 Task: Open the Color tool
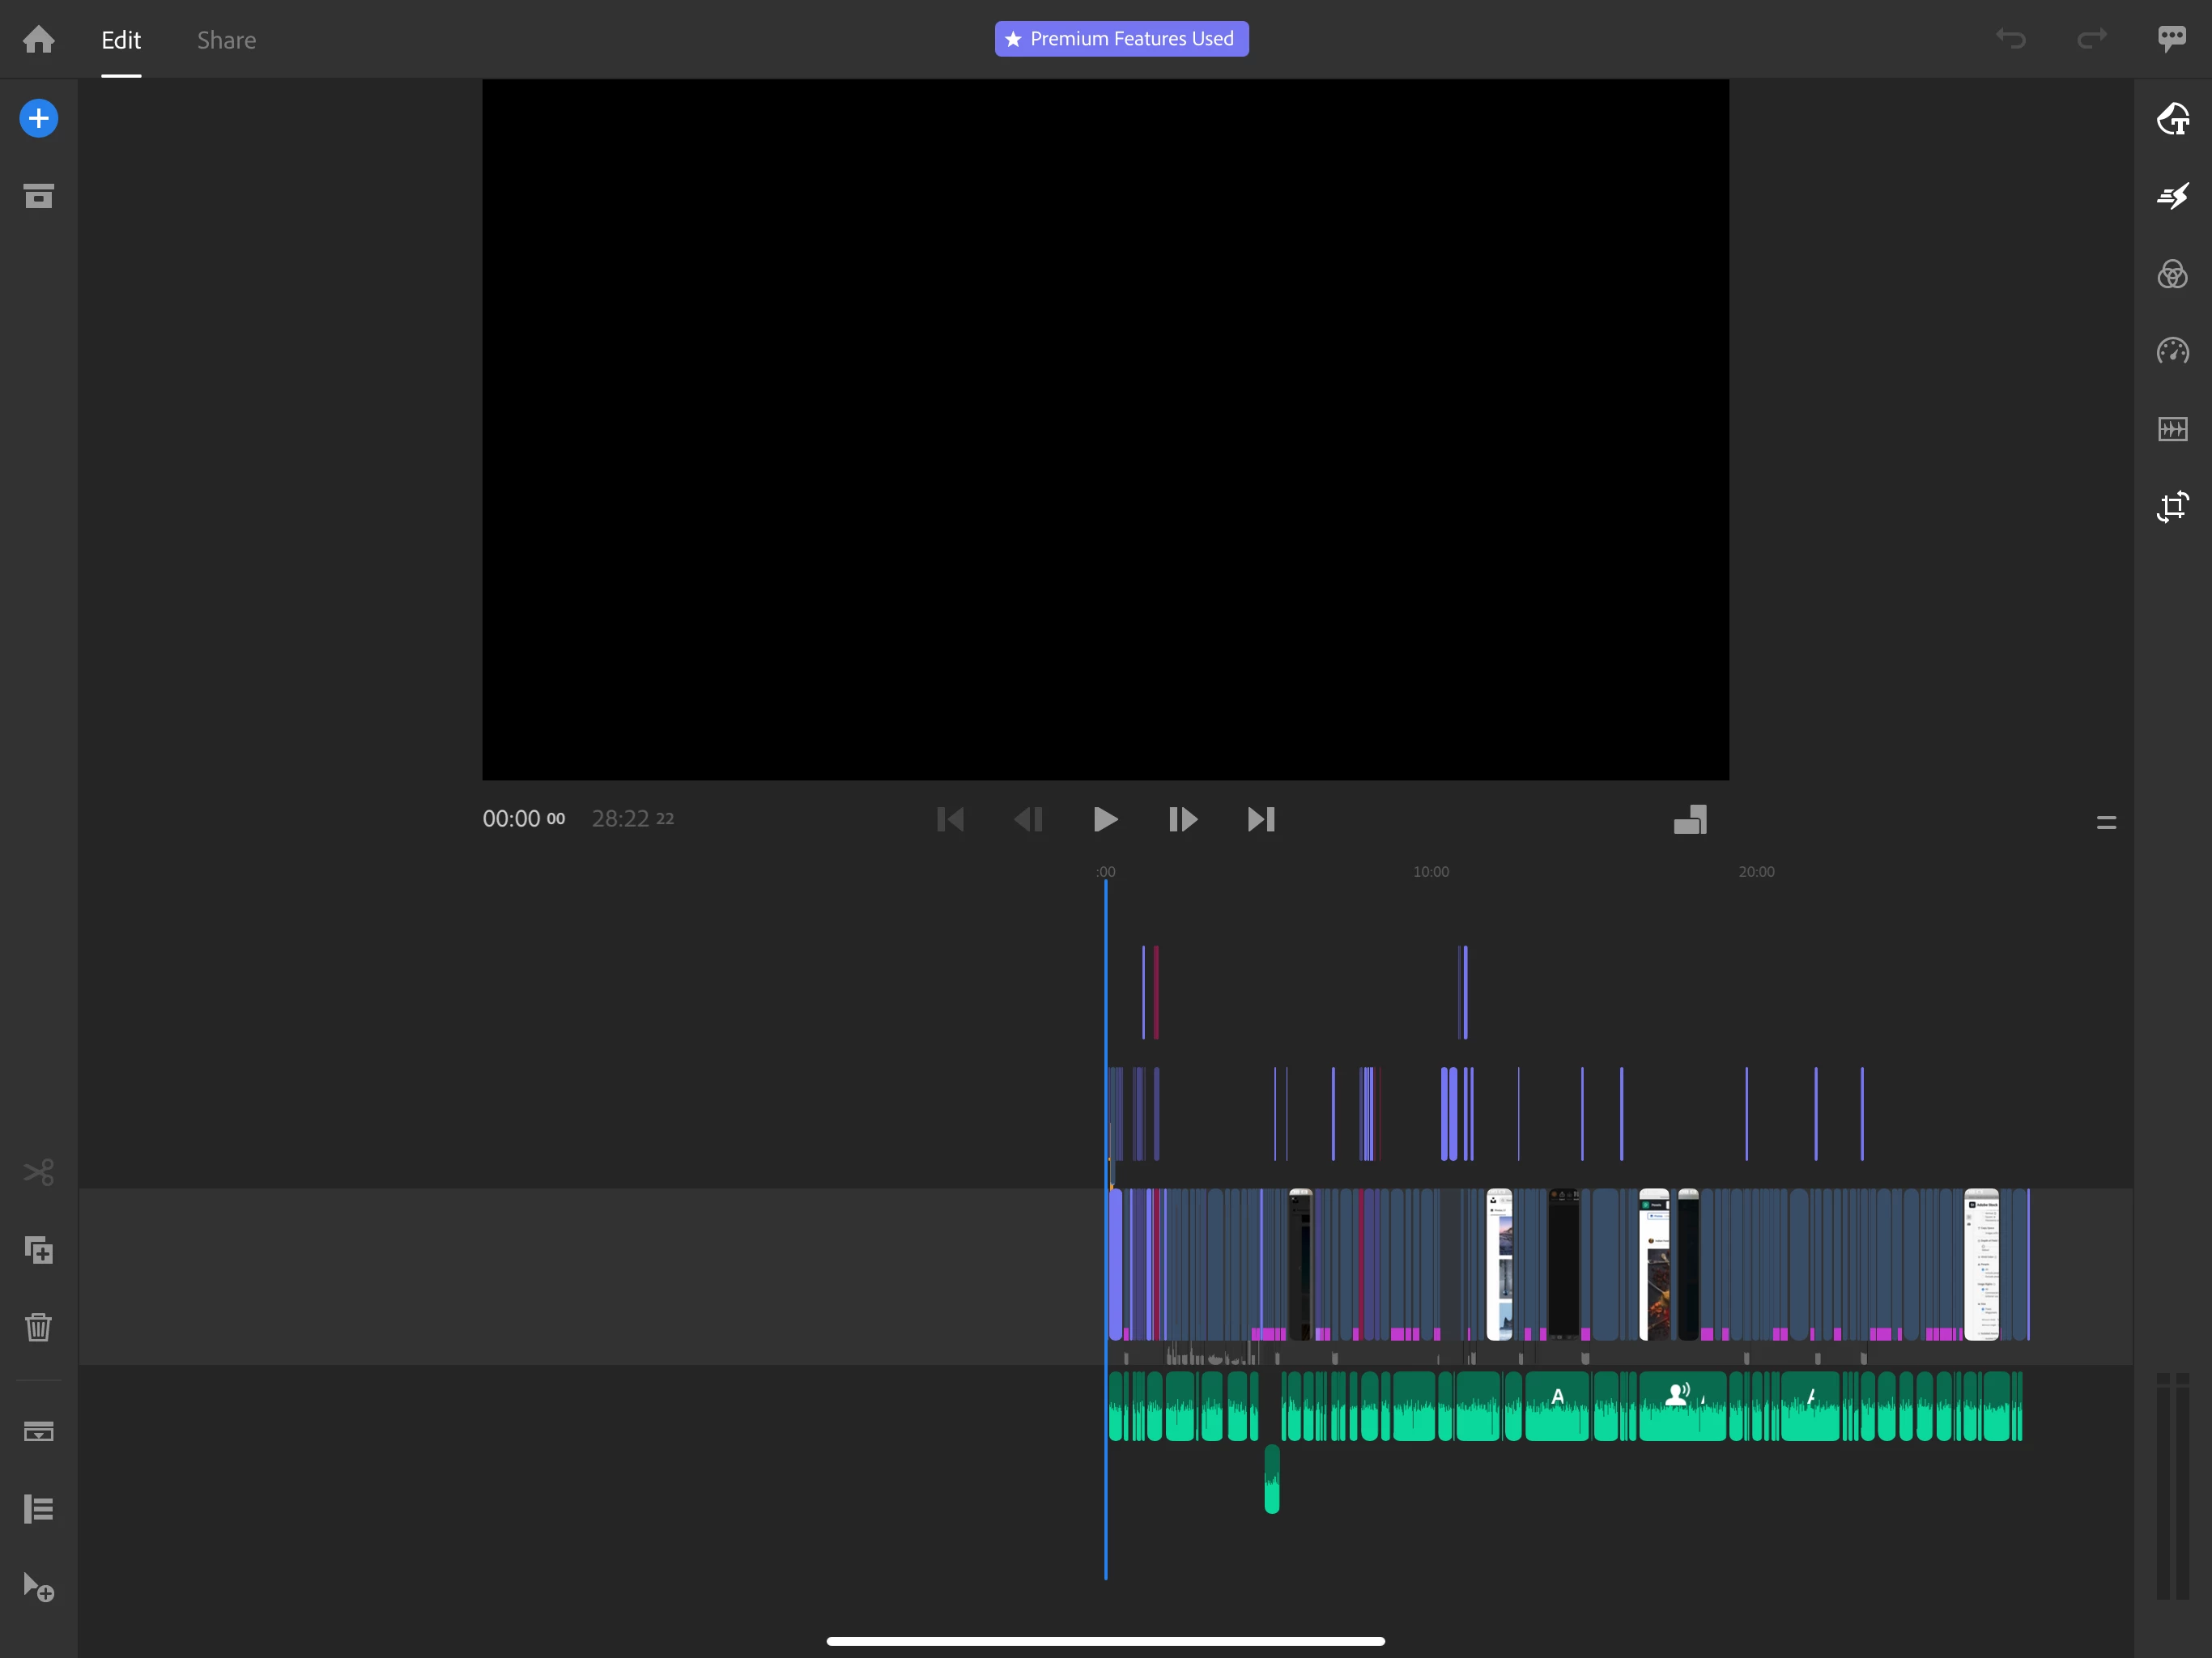(2172, 274)
